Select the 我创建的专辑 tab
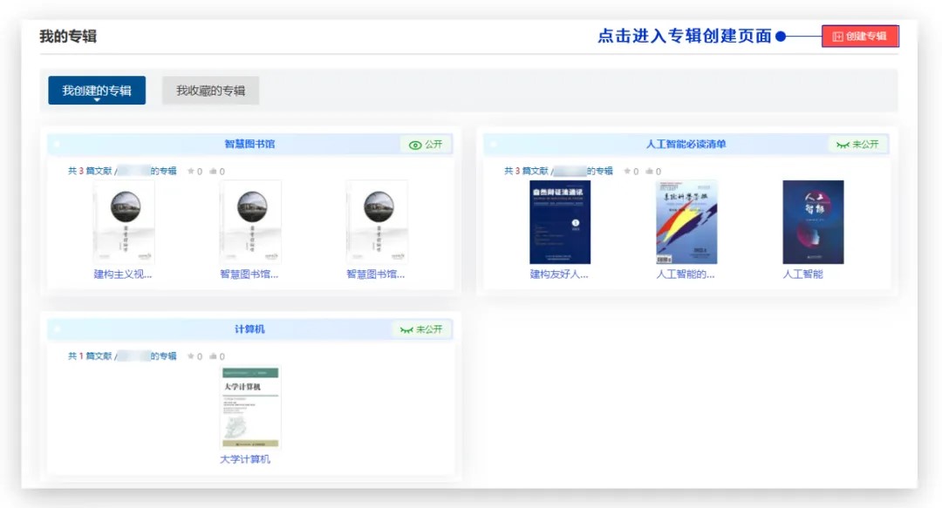 pyautogui.click(x=97, y=91)
